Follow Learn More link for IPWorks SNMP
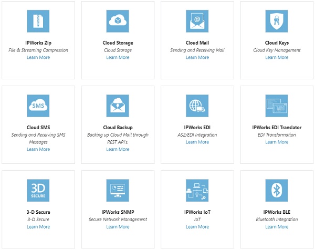This screenshot has height=250, width=315. 118,227
